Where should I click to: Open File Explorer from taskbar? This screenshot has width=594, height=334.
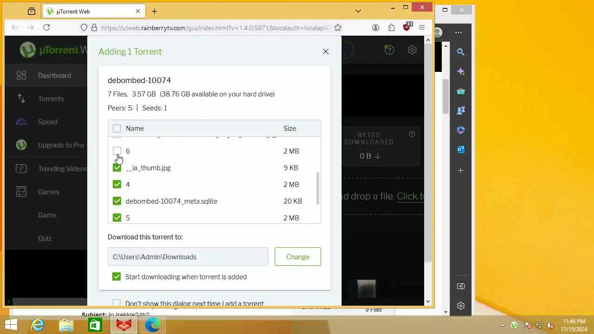(x=66, y=325)
